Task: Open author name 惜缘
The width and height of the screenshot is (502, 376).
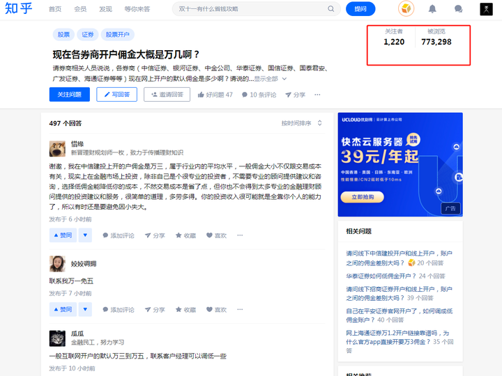Action: [77, 144]
